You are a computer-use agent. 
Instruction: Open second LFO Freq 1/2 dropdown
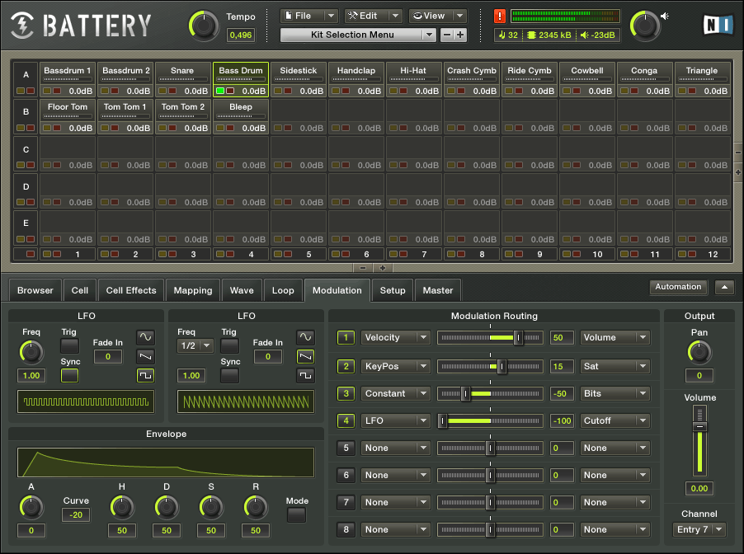point(195,345)
